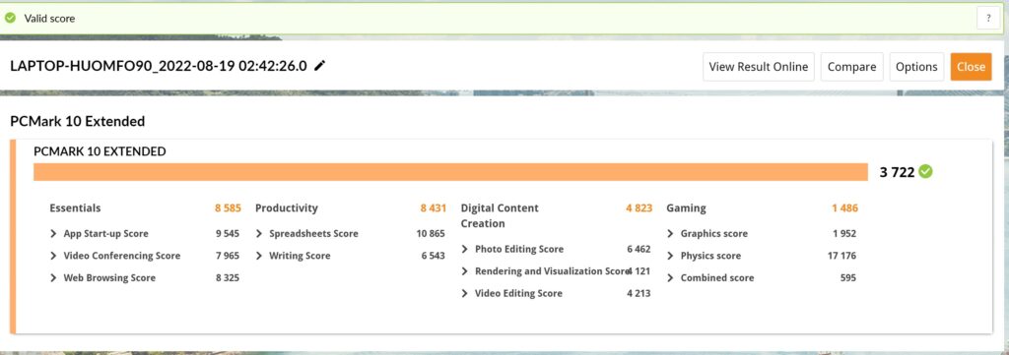
Task: Click the green Valid score check icon
Action: [x=10, y=18]
